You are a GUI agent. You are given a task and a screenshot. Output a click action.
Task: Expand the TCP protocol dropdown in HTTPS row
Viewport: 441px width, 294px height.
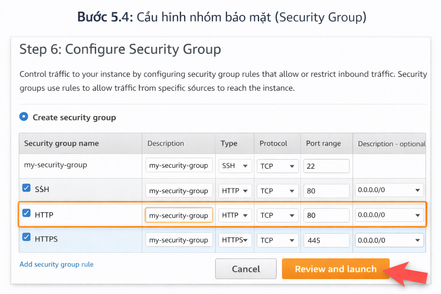(277, 240)
